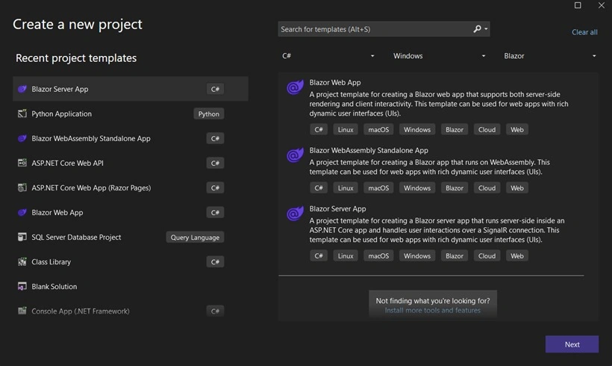The height and width of the screenshot is (366, 612).
Task: Click the C# tag on Class Library row
Action: (215, 261)
